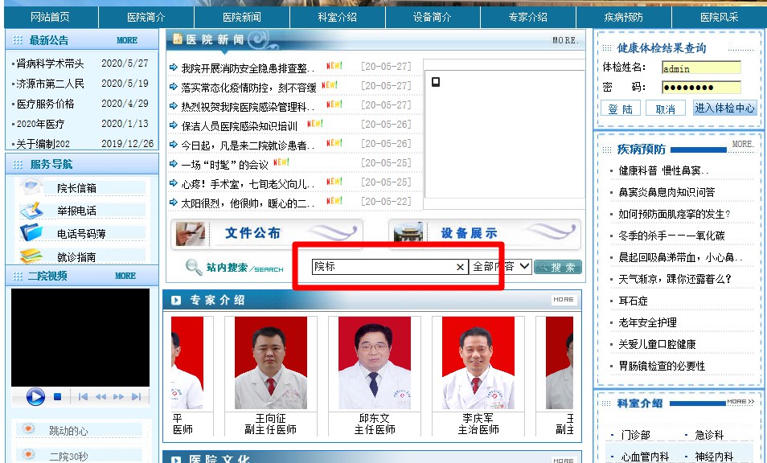Go to 专家介绍 in top navigation
The height and width of the screenshot is (463, 767).
pos(527,17)
